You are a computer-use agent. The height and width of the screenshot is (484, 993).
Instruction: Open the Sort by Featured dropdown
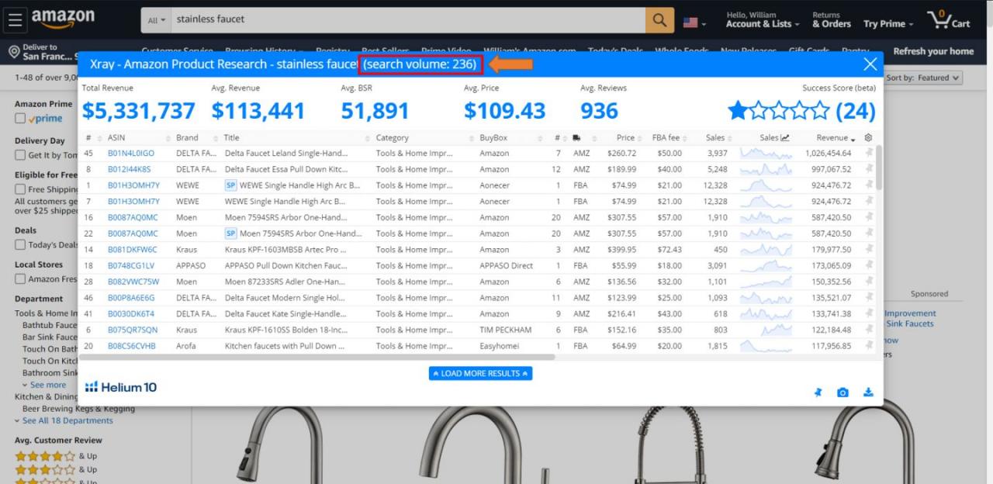(x=923, y=78)
